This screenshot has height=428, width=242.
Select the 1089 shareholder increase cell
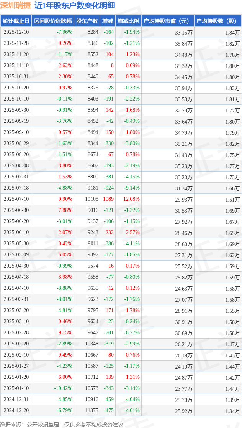(108, 199)
